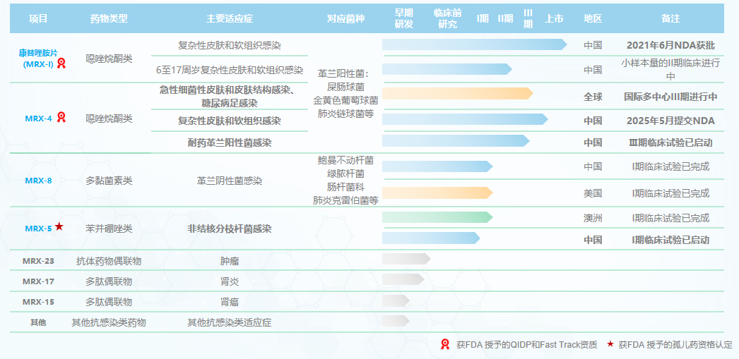Screen dimensions: 739x359
Task: Click the 2021年6月NDA获批 remark text
Action: tap(670, 45)
